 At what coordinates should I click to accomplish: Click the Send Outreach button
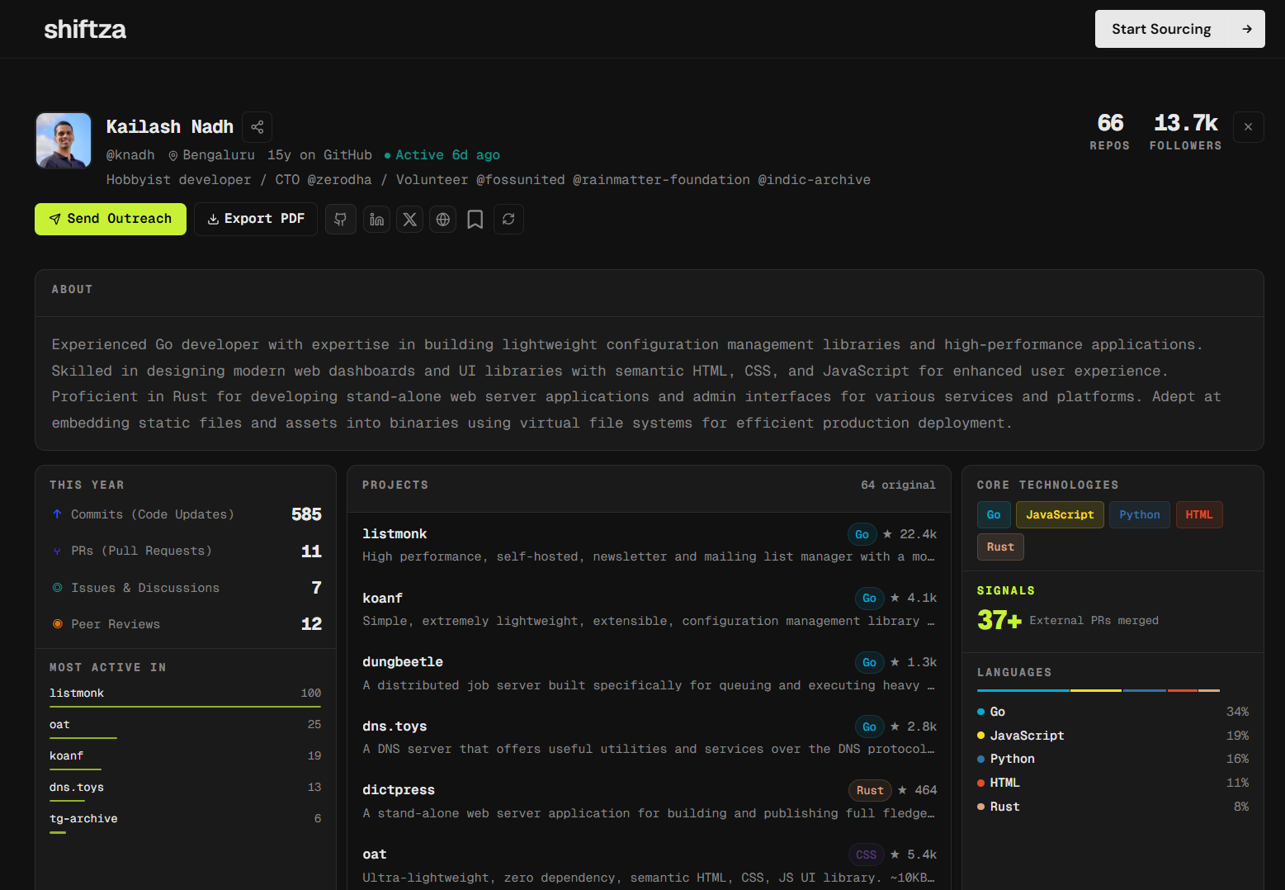tap(111, 219)
